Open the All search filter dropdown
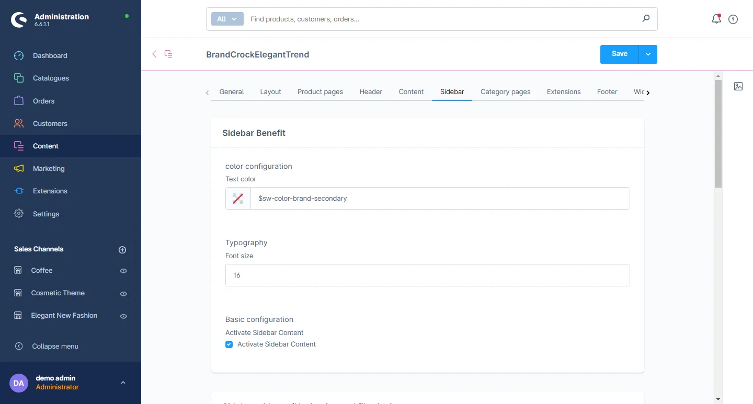This screenshot has width=753, height=404. pos(227,19)
